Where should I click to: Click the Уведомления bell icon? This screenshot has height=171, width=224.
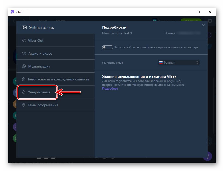tap(24, 92)
